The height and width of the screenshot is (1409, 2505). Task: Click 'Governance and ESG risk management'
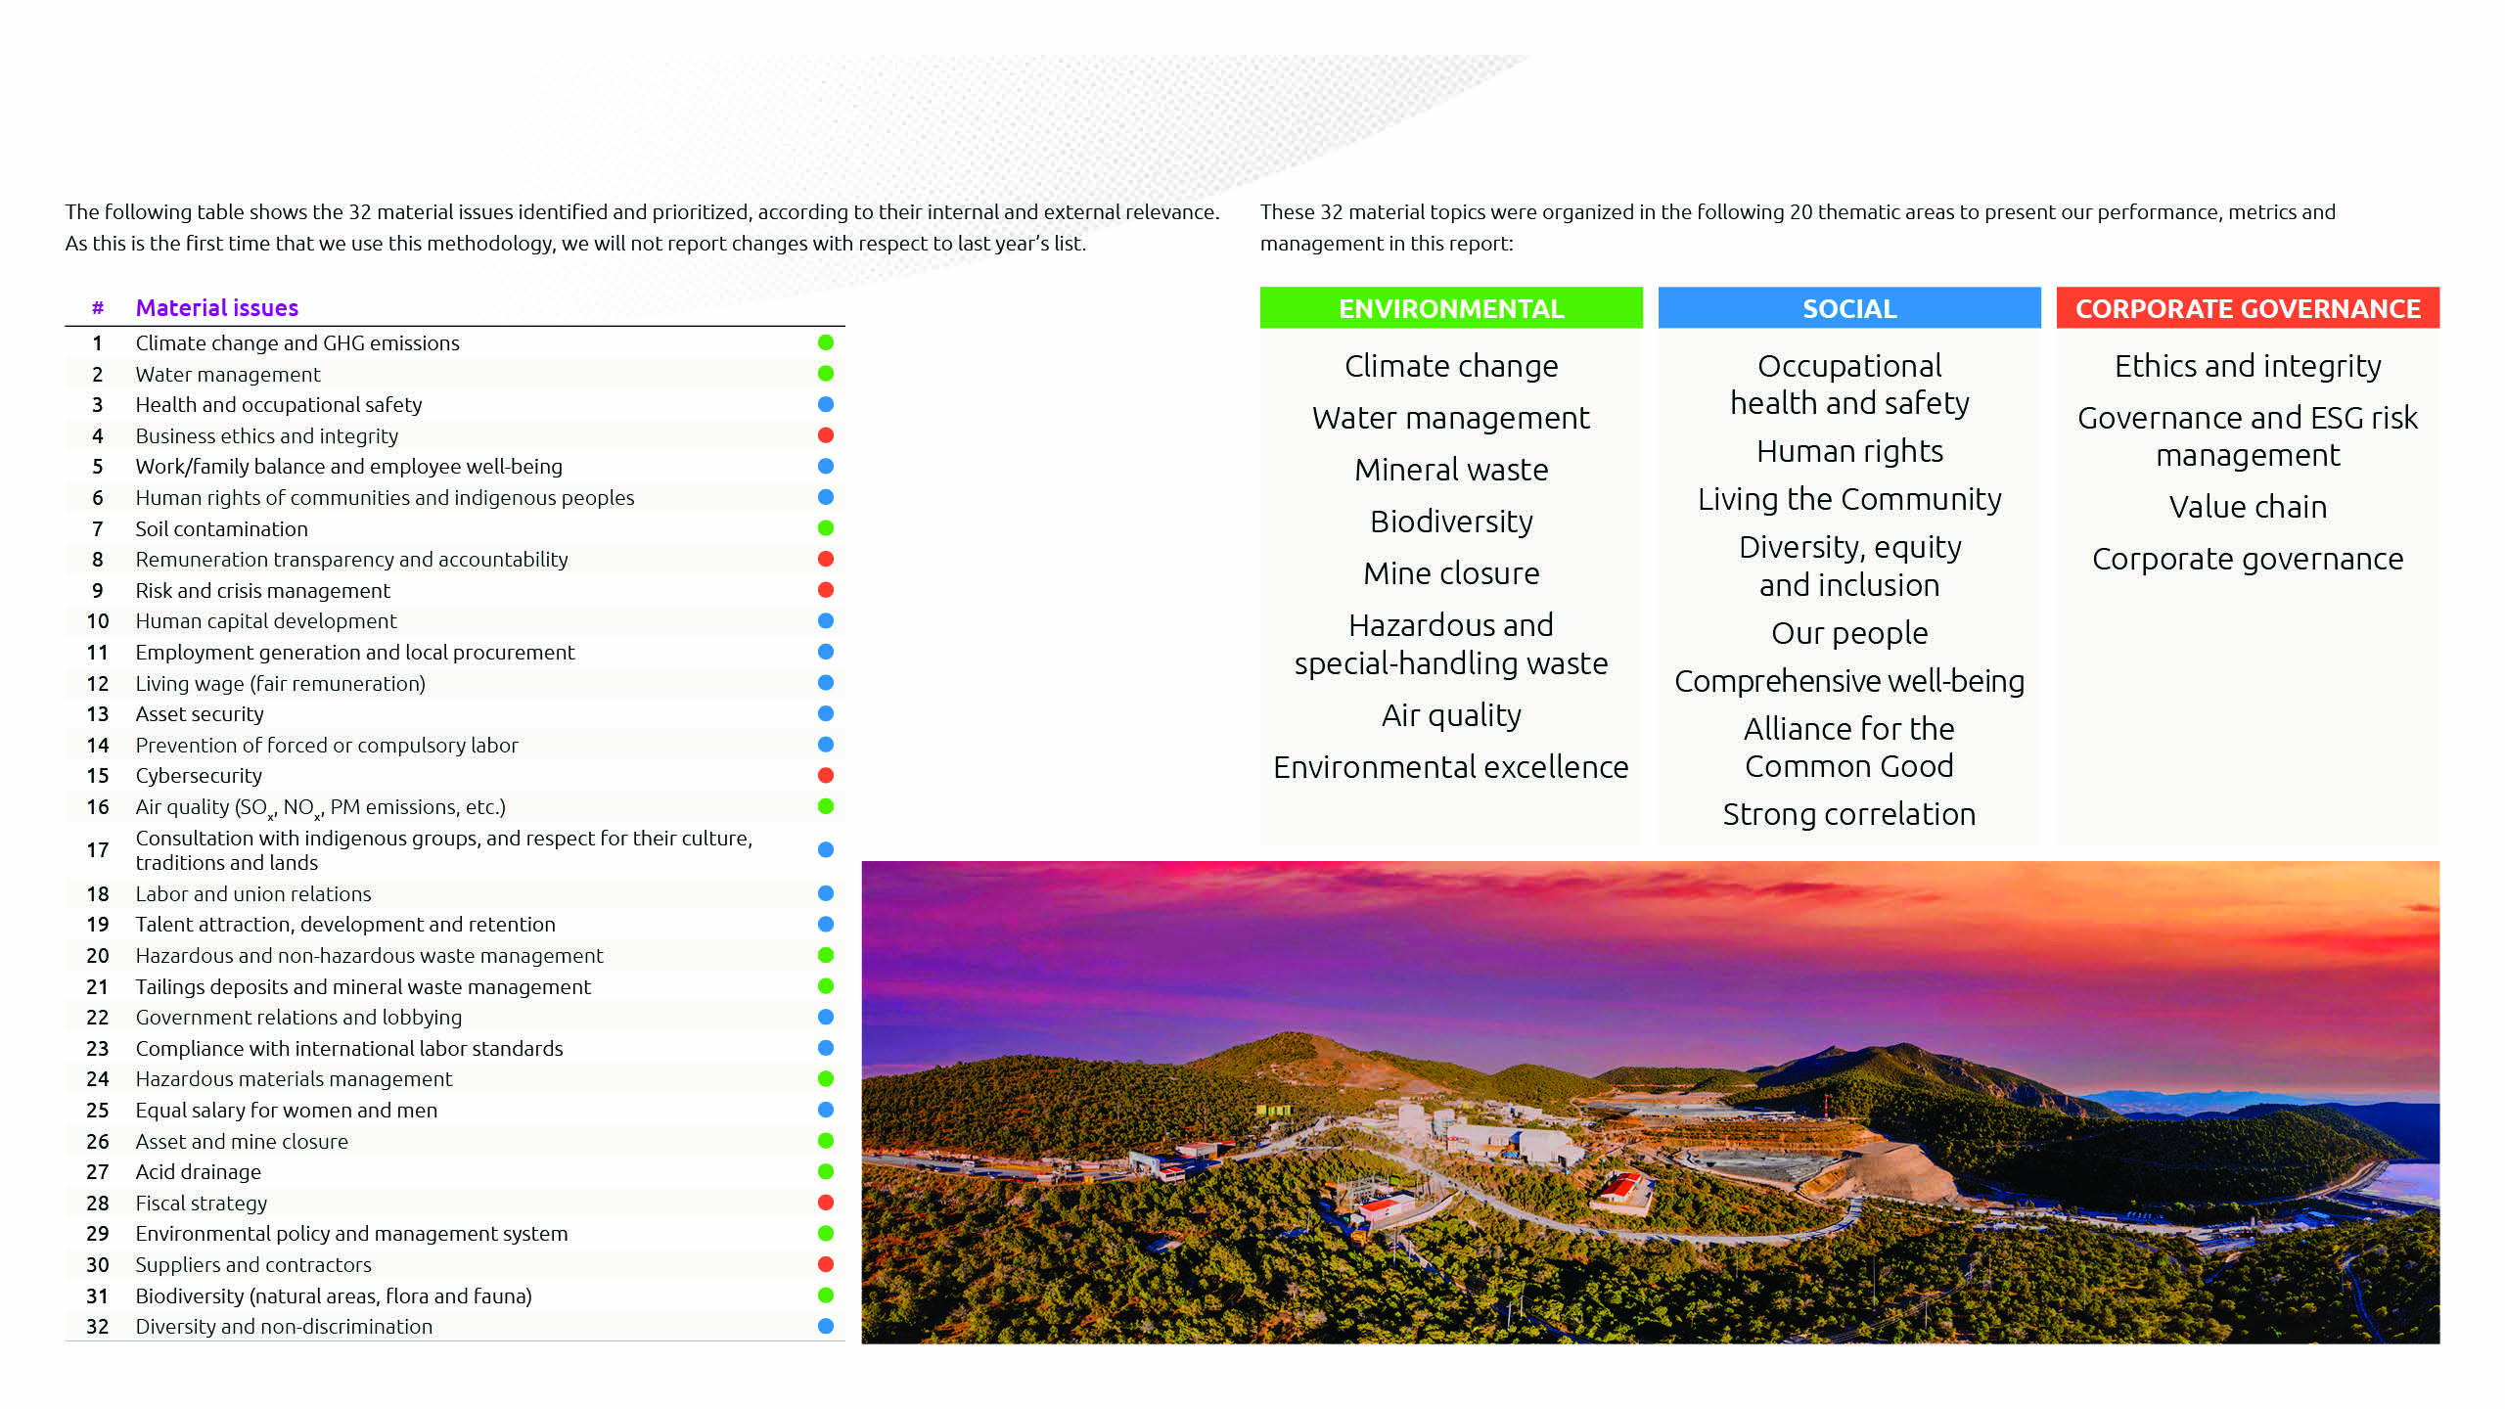click(2248, 436)
